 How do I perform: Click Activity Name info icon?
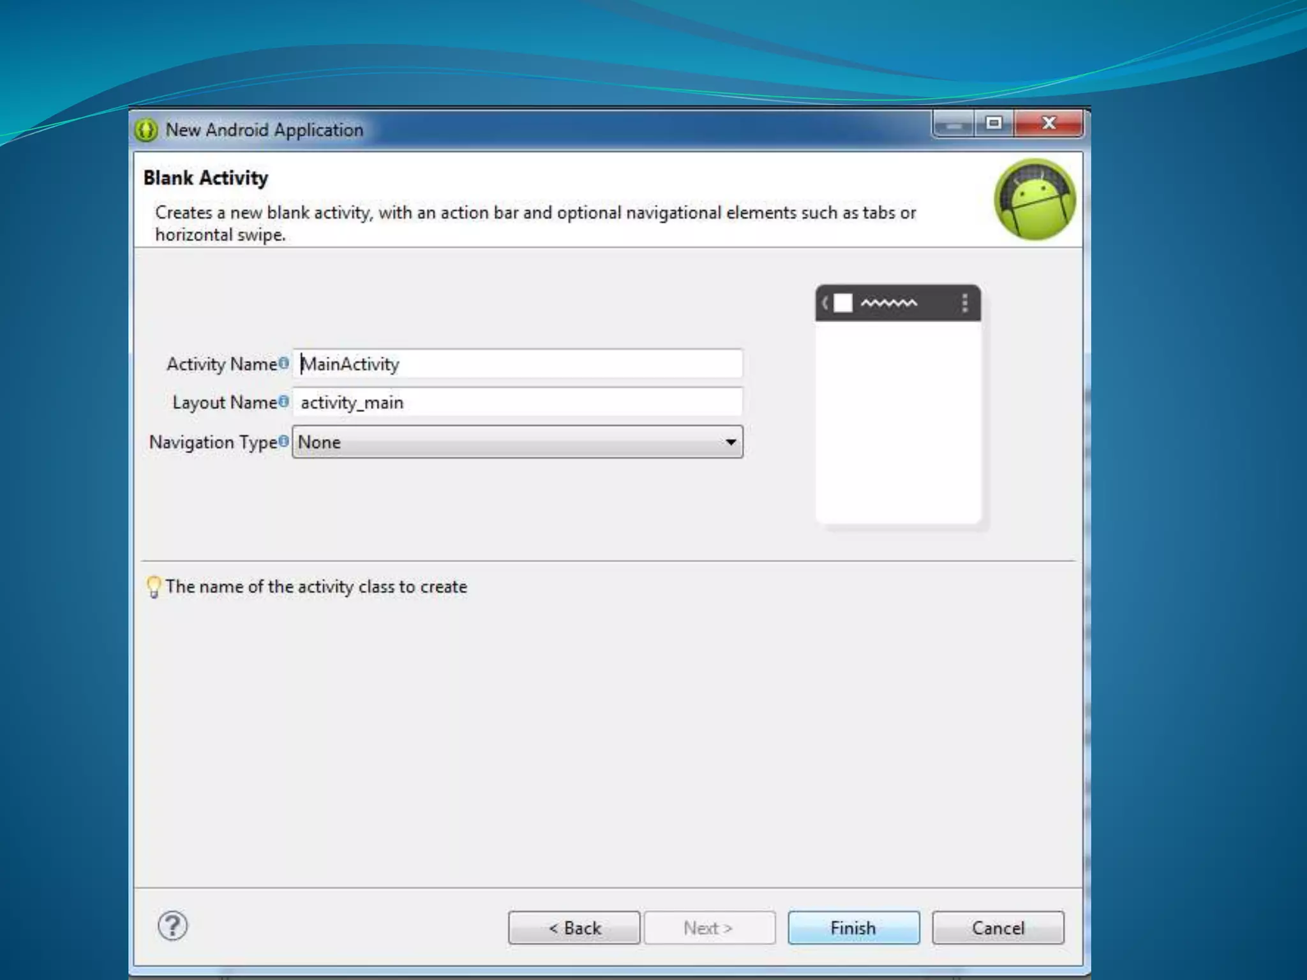284,363
